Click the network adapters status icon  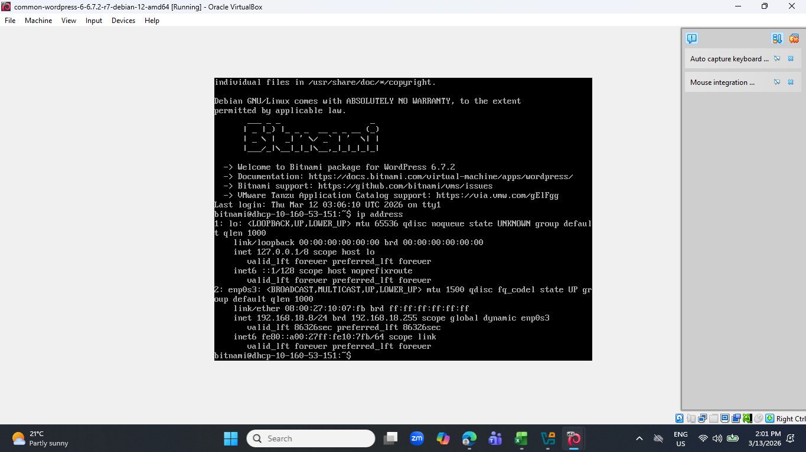[702, 418]
